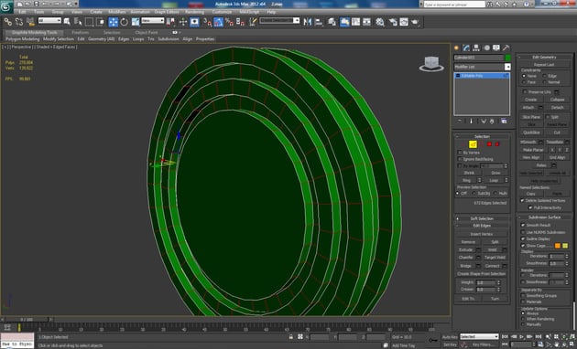577x349 pixels.
Task: Toggle Delete Isolated Vertices checkbox
Action: (522, 200)
